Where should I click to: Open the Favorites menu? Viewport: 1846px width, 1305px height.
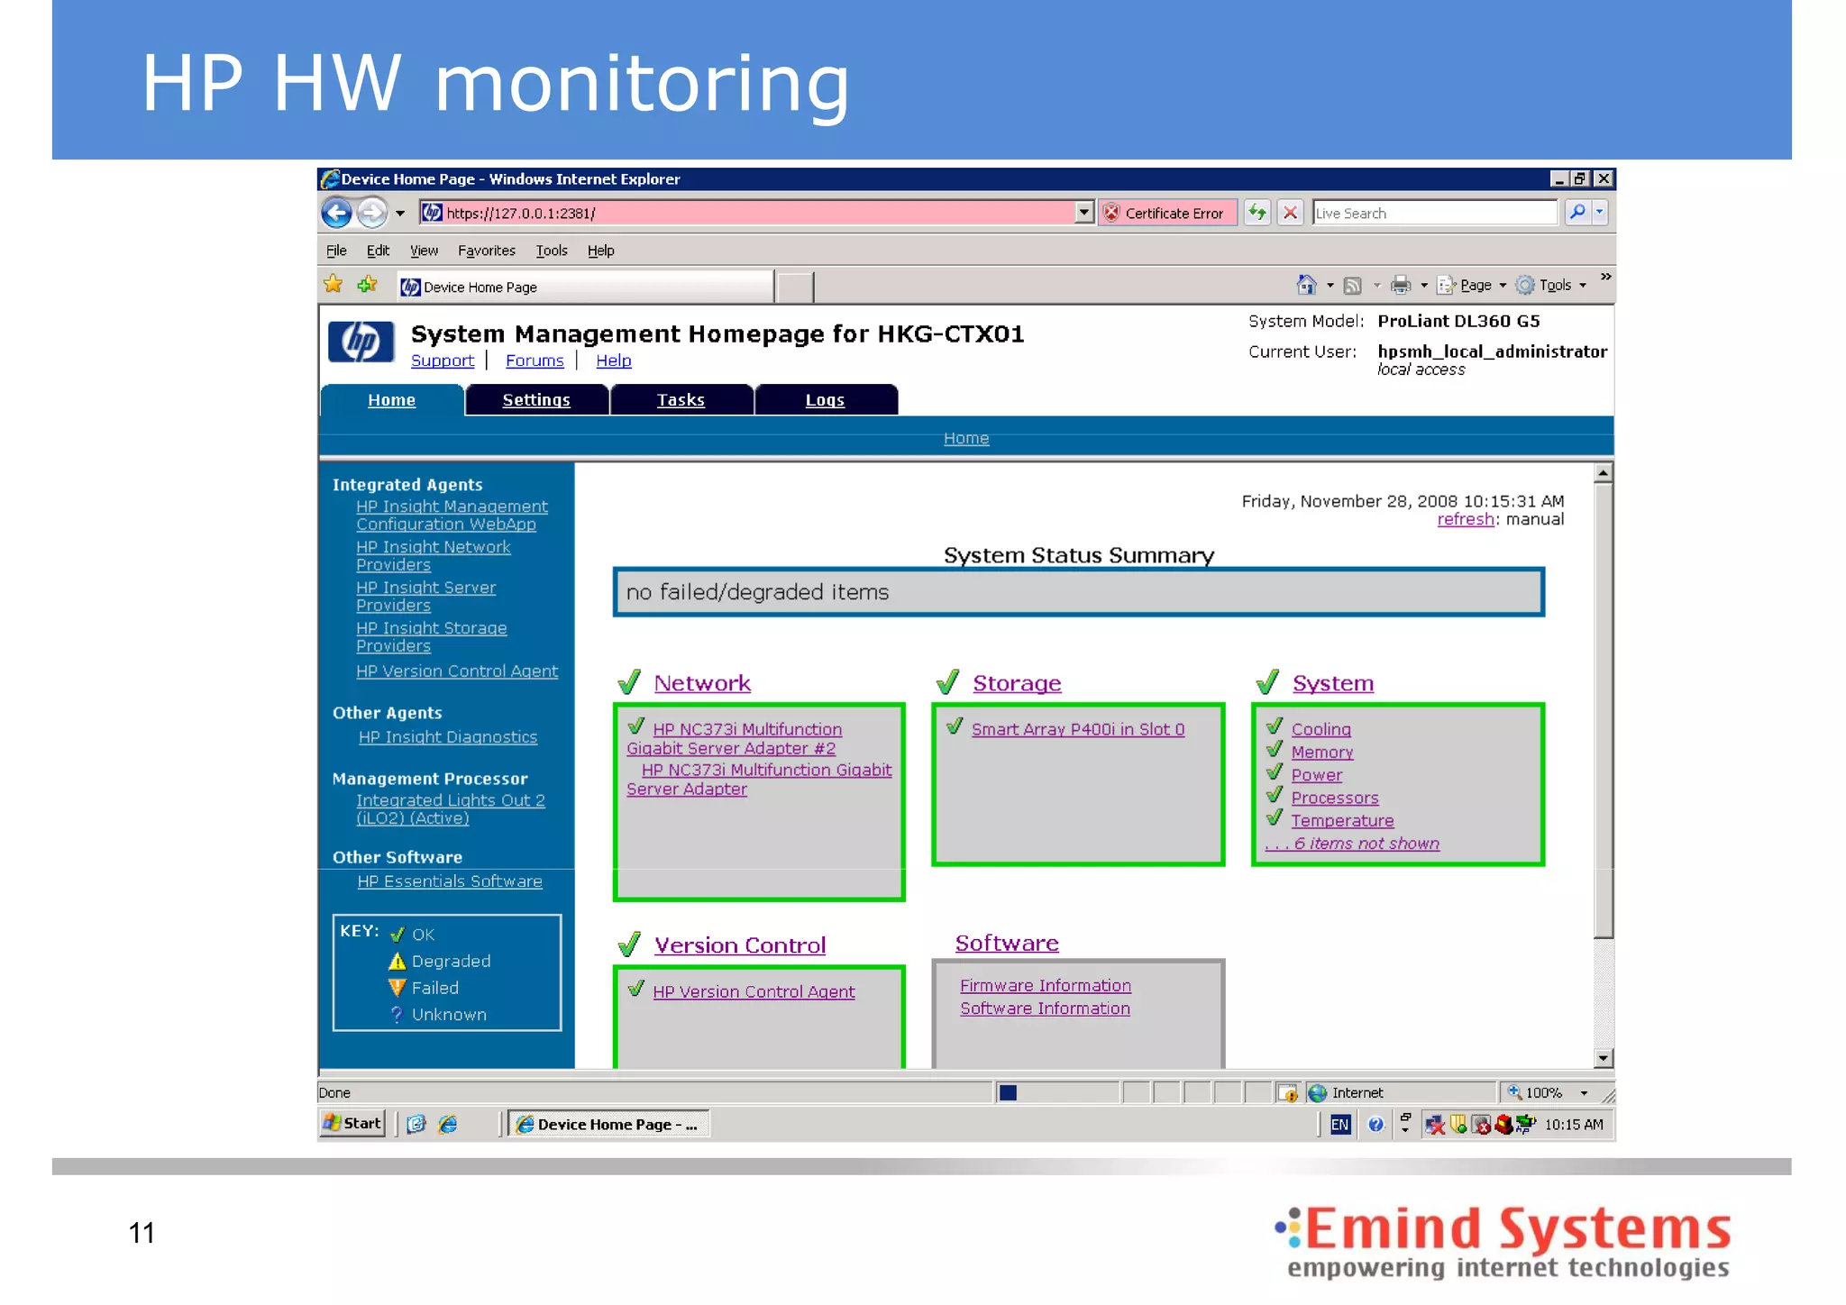486,251
